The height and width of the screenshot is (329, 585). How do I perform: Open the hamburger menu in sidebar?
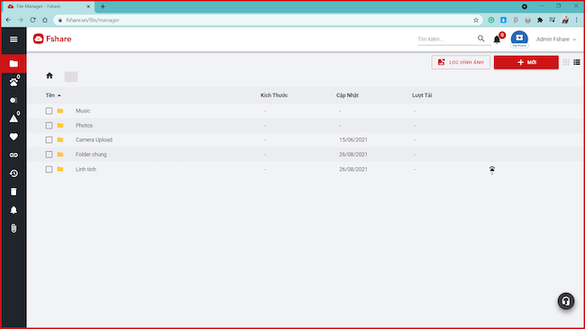pos(13,40)
